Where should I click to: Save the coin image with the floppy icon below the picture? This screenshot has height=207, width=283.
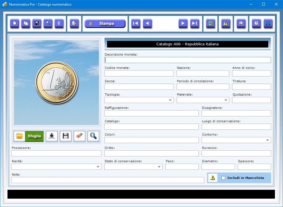[x=65, y=136]
